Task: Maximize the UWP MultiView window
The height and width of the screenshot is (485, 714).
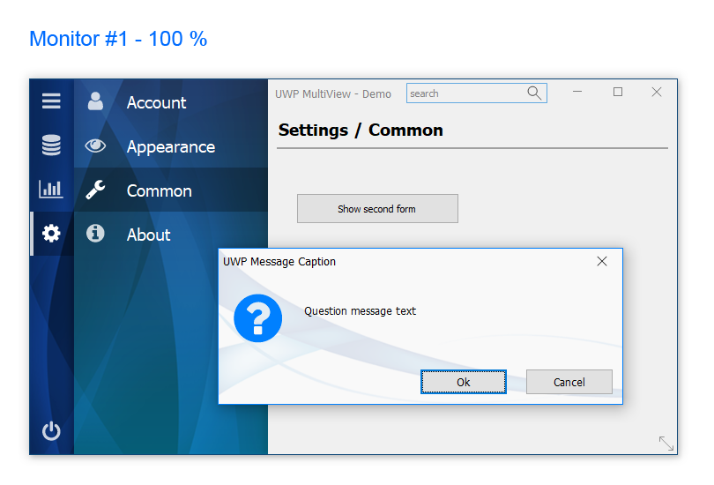Action: (618, 92)
